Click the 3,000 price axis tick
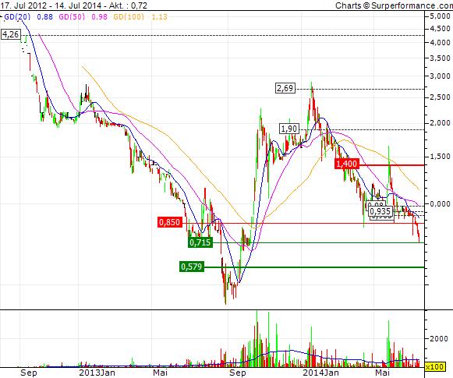The height and width of the screenshot is (378, 453). click(440, 76)
